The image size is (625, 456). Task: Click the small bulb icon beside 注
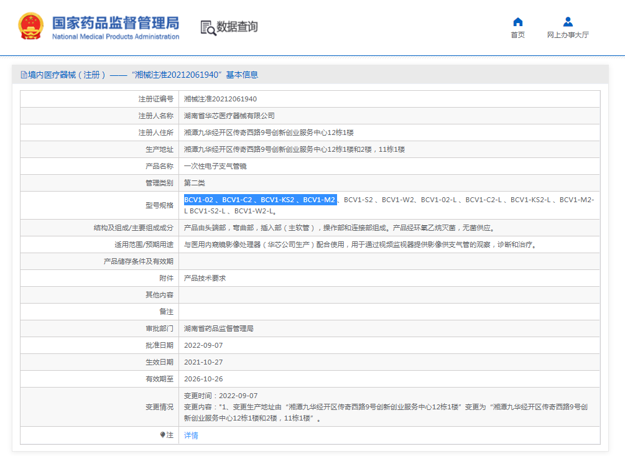163,434
